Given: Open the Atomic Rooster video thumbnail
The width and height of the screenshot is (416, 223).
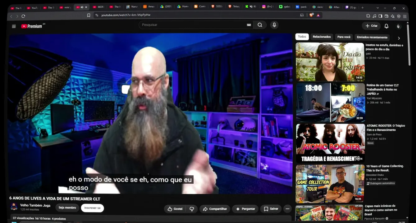Looking at the screenshot, I should pos(330,143).
